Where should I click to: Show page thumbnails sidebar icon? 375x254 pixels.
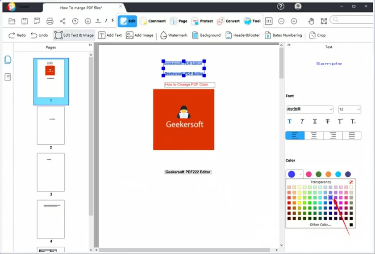(8, 59)
